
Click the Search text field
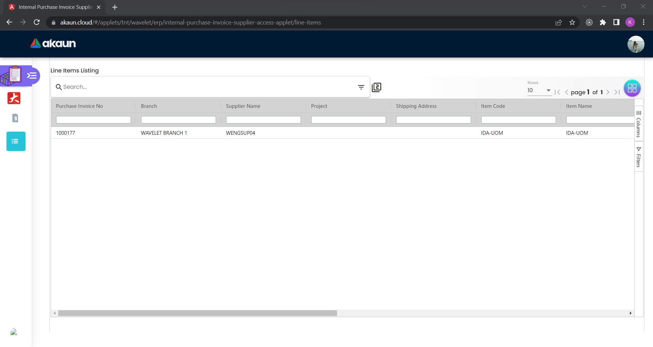(x=207, y=87)
